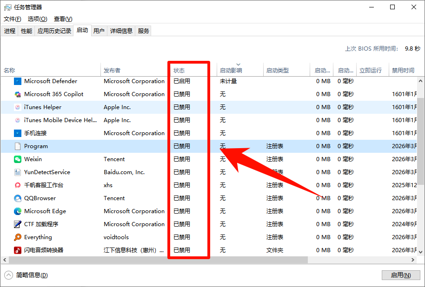Click the YunDetectService document icon
This screenshot has height=287, width=425.
pos(18,172)
